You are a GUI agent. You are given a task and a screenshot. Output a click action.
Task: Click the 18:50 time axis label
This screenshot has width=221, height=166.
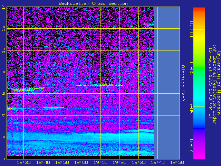click(62, 163)
